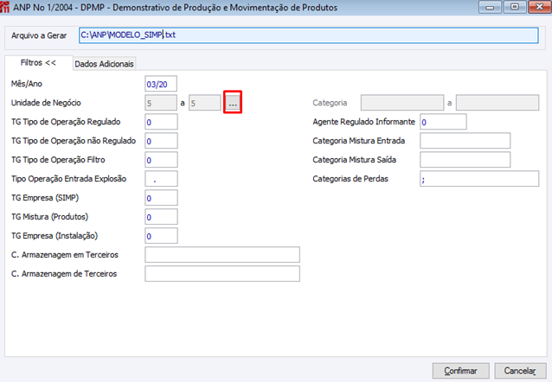Click the Tipo Operação Entrada Explosão label
This screenshot has height=382, width=552.
(x=68, y=179)
